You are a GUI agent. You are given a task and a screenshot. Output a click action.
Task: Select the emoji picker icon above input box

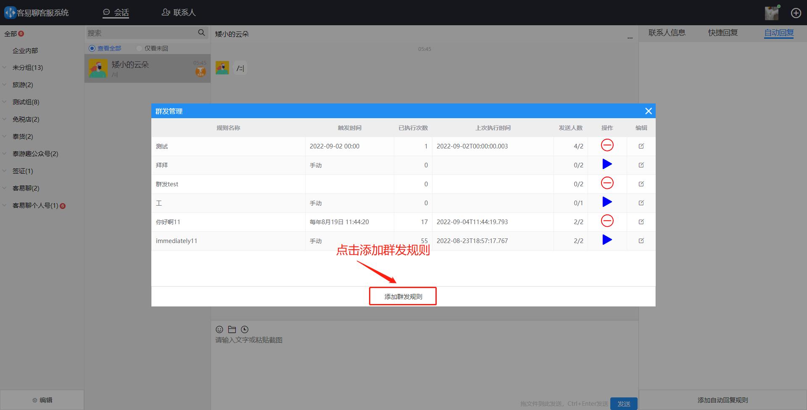pos(219,329)
